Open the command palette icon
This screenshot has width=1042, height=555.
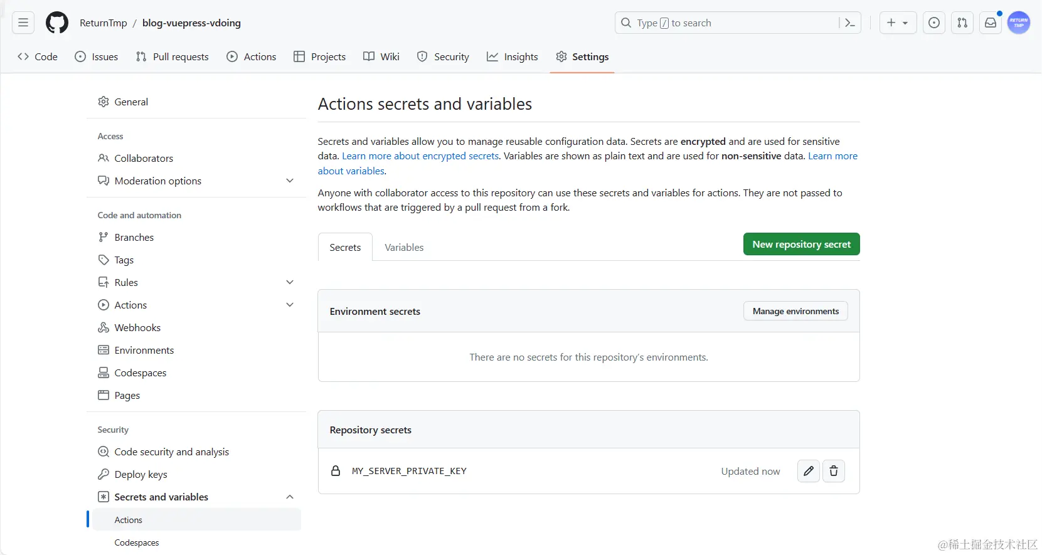pyautogui.click(x=850, y=23)
